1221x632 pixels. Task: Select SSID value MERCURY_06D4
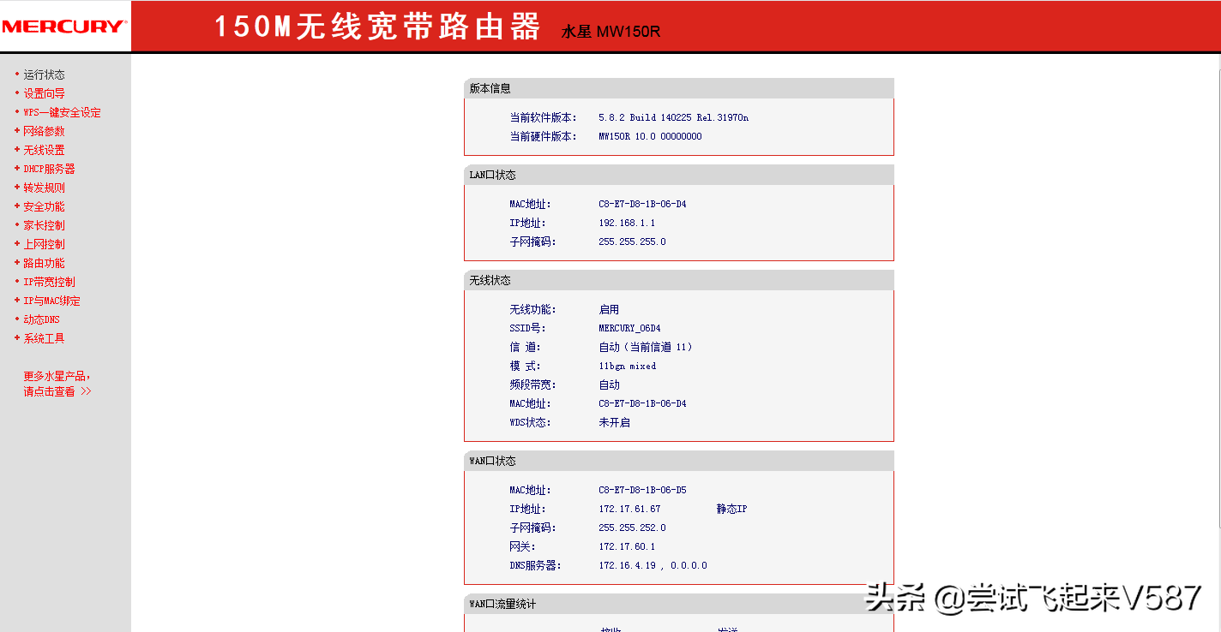coord(629,328)
